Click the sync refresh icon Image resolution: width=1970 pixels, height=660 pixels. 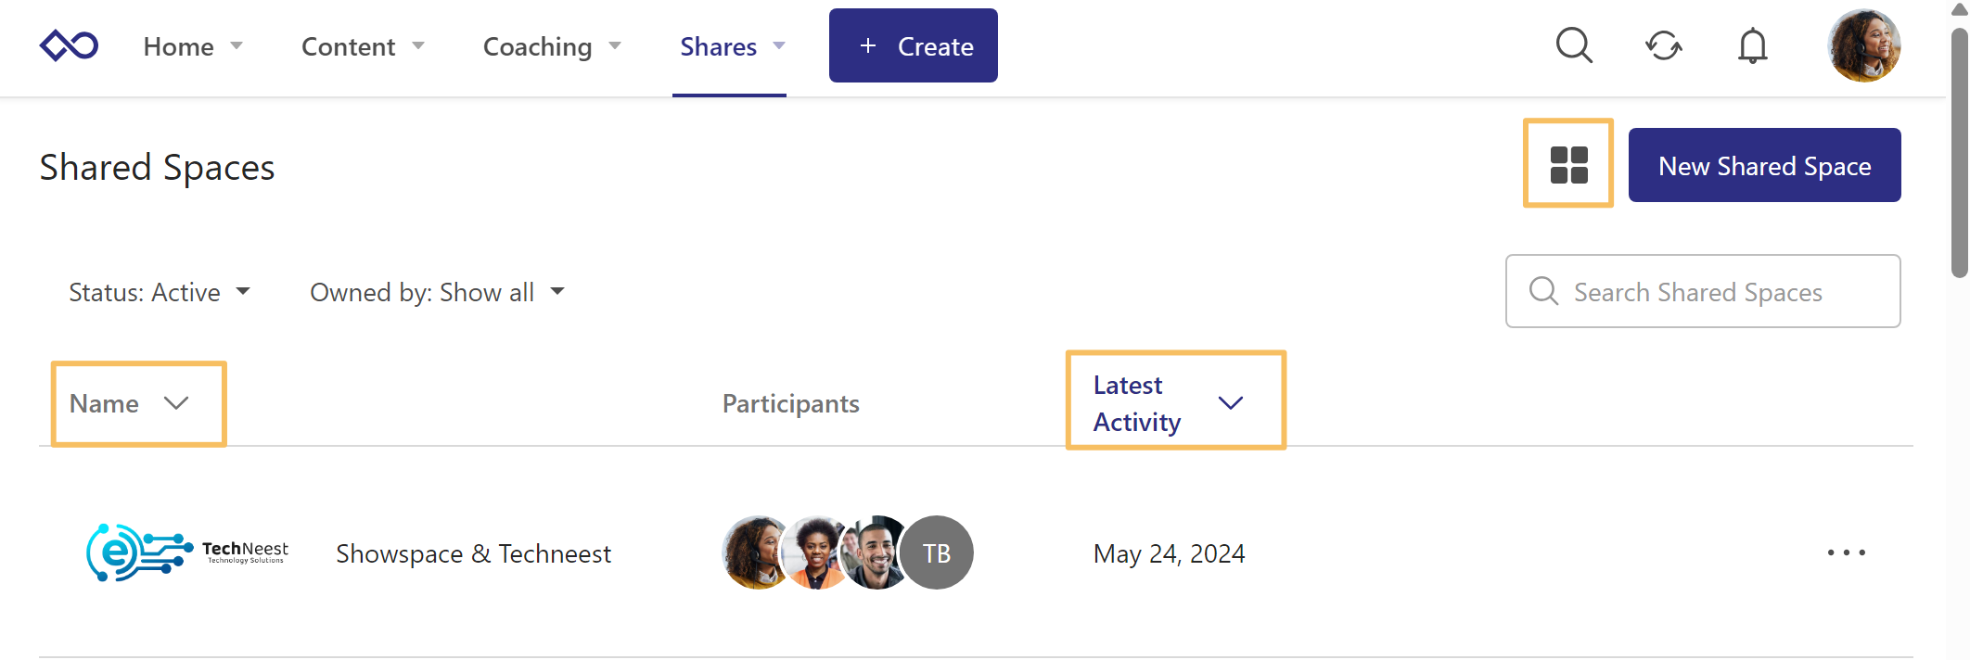point(1663,45)
